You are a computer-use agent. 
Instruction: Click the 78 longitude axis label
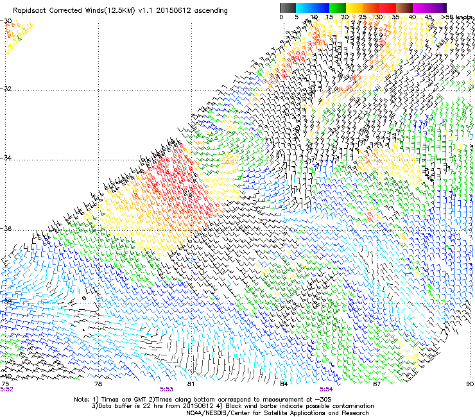point(98,384)
